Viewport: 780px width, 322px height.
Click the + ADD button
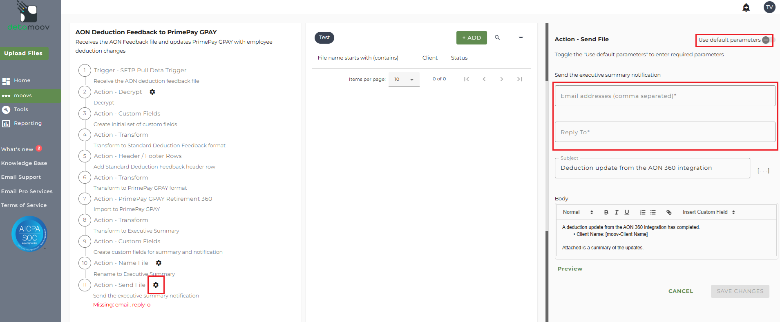[472, 38]
